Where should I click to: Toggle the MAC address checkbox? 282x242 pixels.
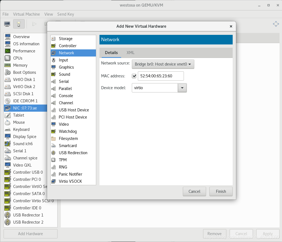[134, 76]
